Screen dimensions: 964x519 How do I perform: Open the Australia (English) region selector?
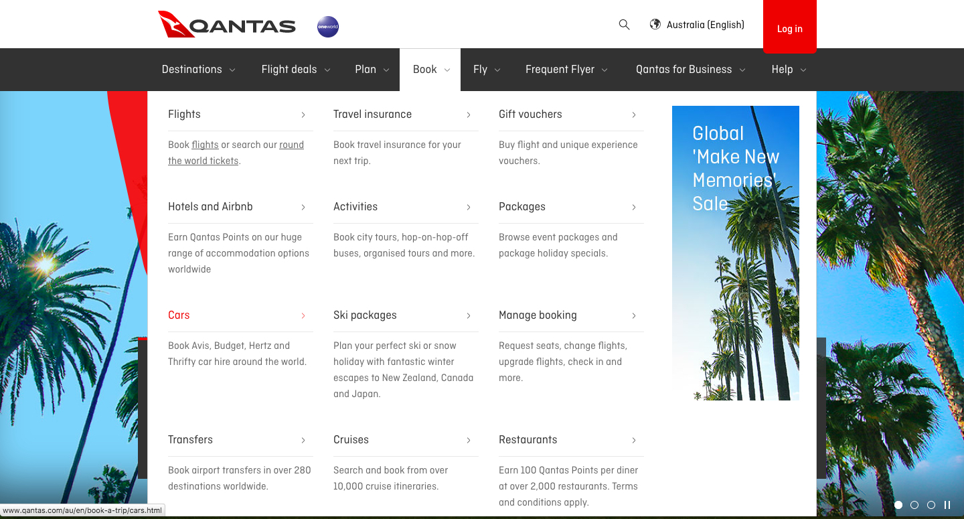click(x=698, y=25)
